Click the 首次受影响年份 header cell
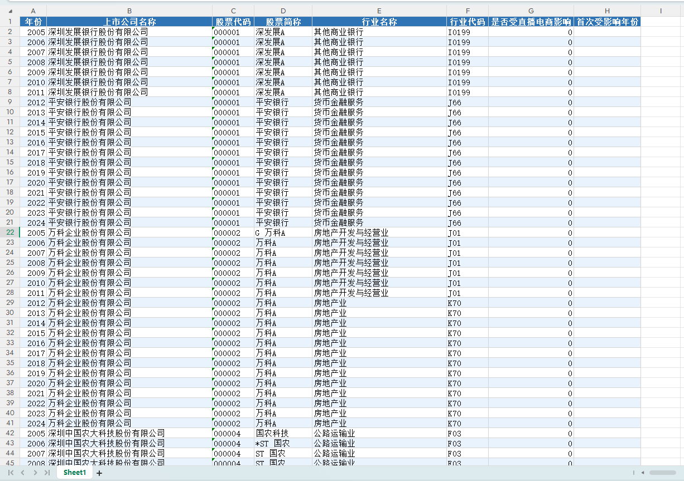This screenshot has height=481, width=684. (x=607, y=22)
